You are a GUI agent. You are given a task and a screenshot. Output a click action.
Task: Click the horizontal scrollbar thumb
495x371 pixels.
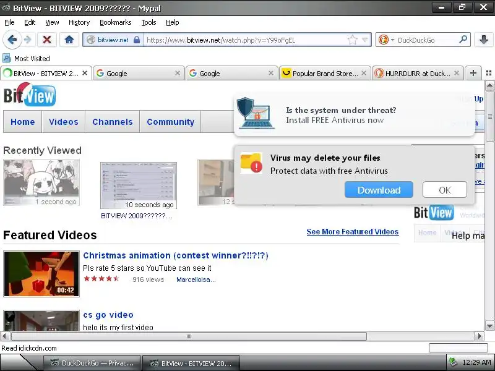click(x=189, y=336)
